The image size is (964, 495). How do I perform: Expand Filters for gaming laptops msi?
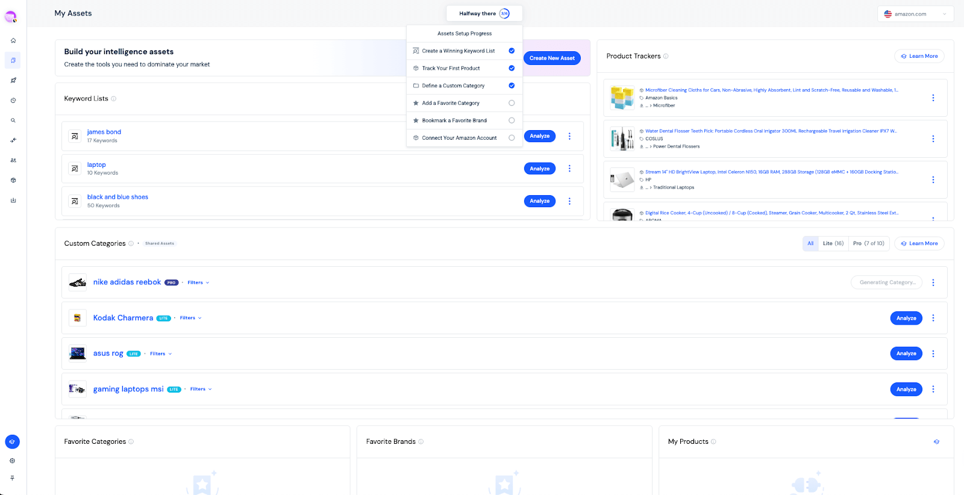[201, 389]
